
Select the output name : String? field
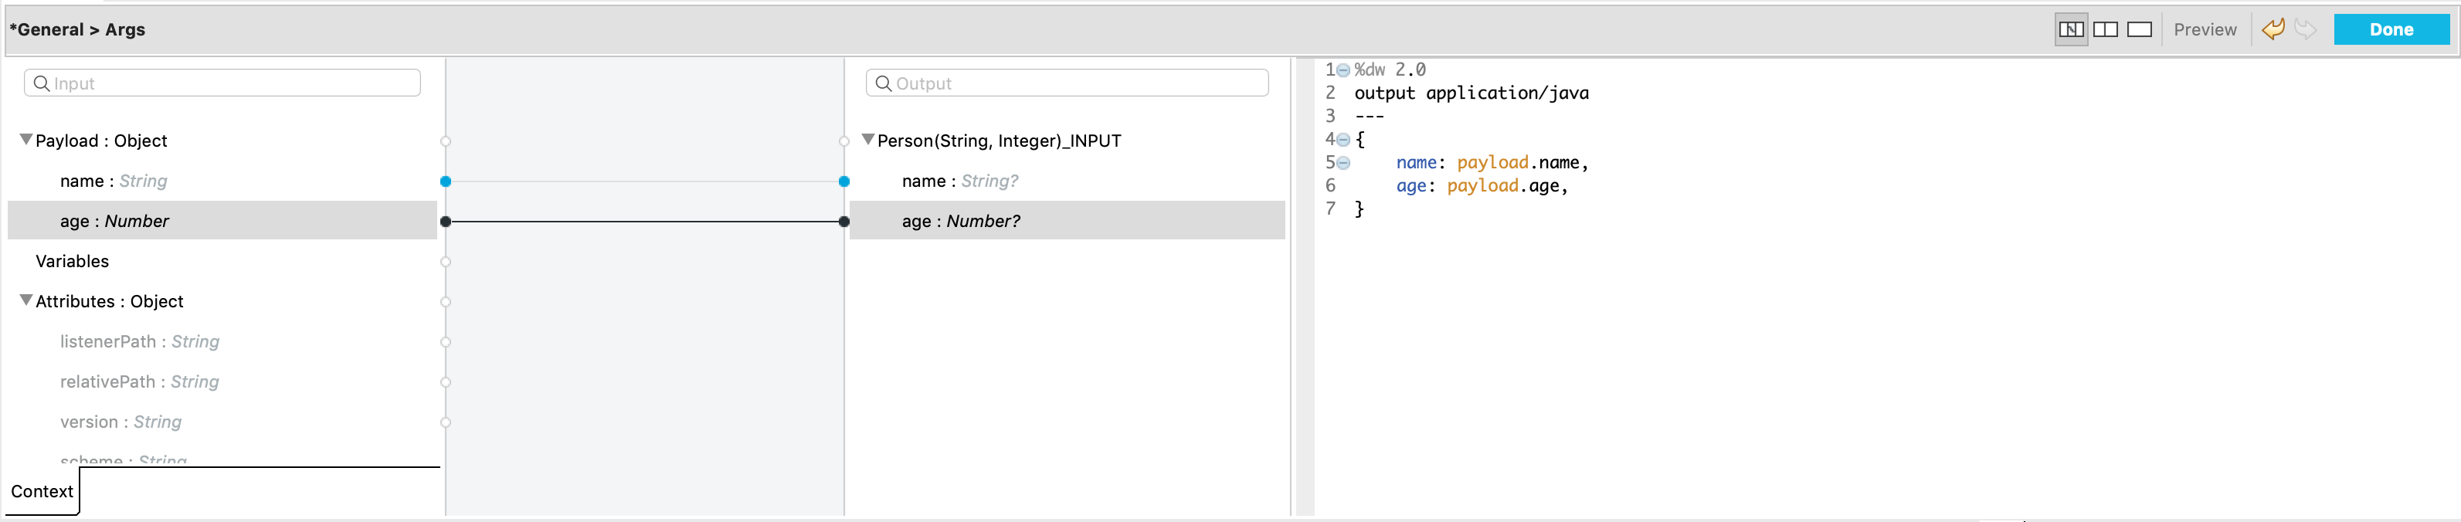[x=959, y=181]
